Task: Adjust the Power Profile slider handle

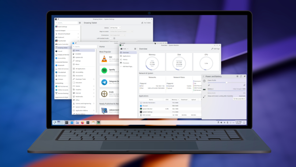Action: (x=227, y=82)
